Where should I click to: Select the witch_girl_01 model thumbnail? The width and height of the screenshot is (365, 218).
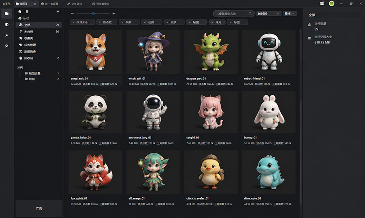point(153,52)
